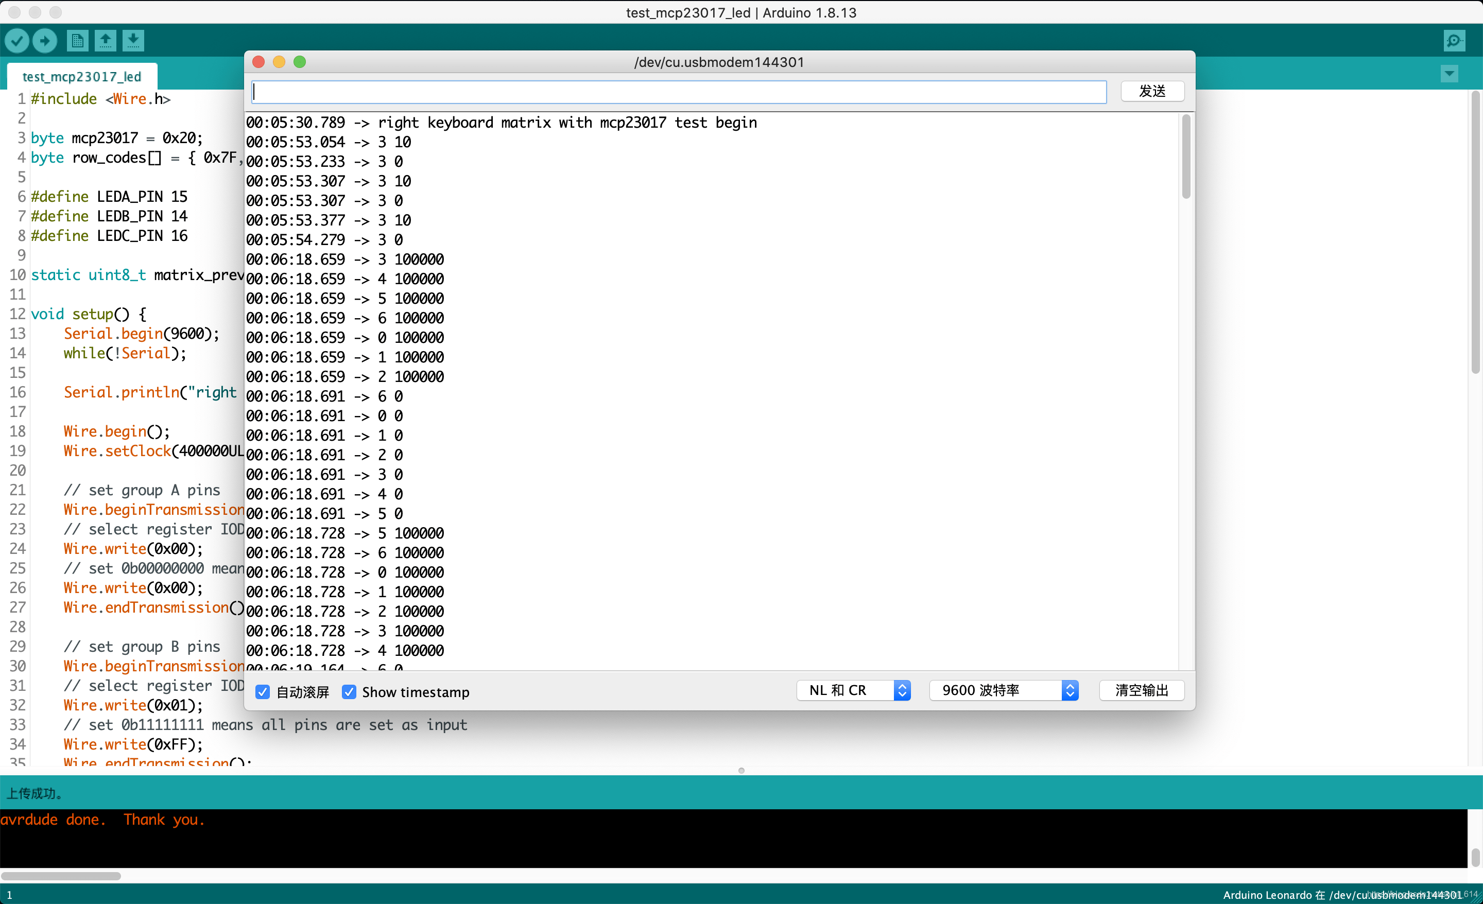The width and height of the screenshot is (1483, 904).
Task: Open the 9600 波特率 baud rate dropdown
Action: 1004,690
